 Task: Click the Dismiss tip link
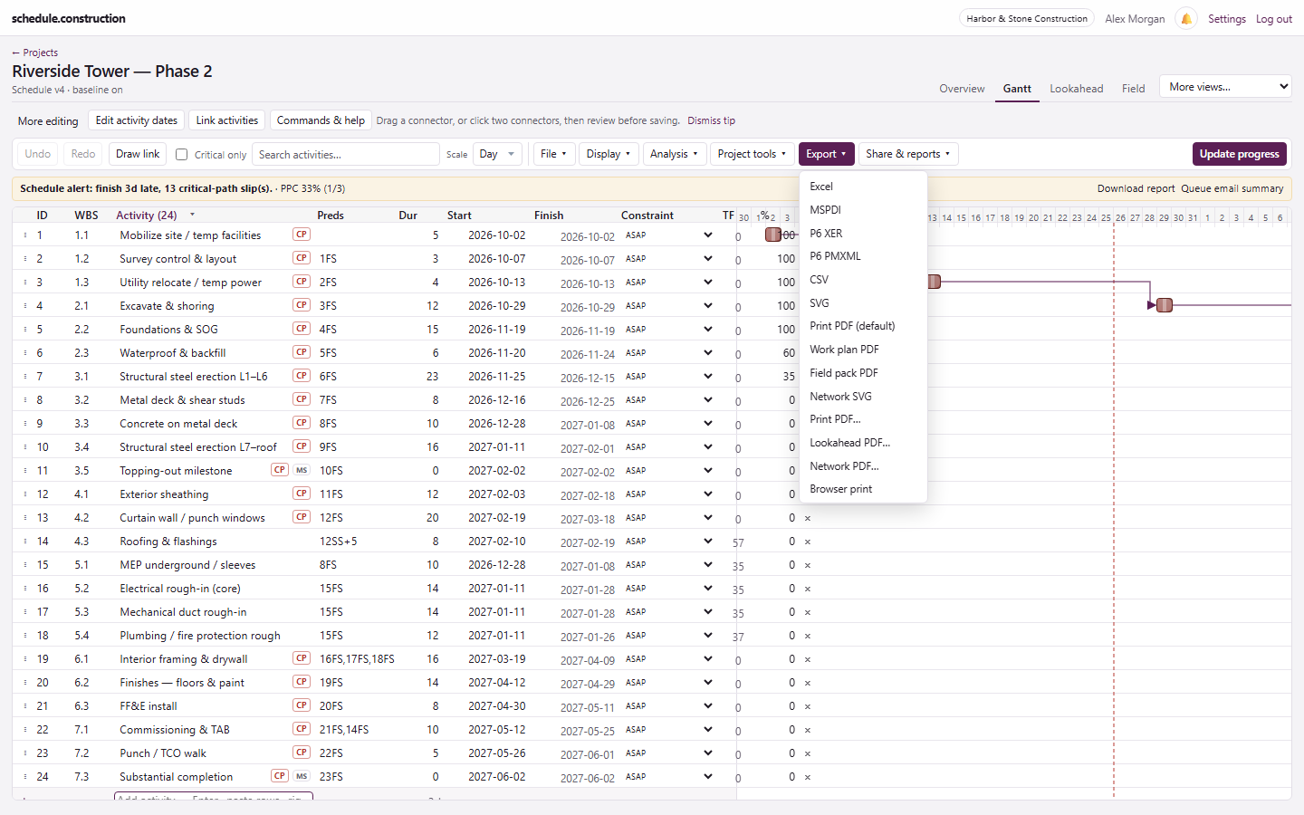click(711, 120)
